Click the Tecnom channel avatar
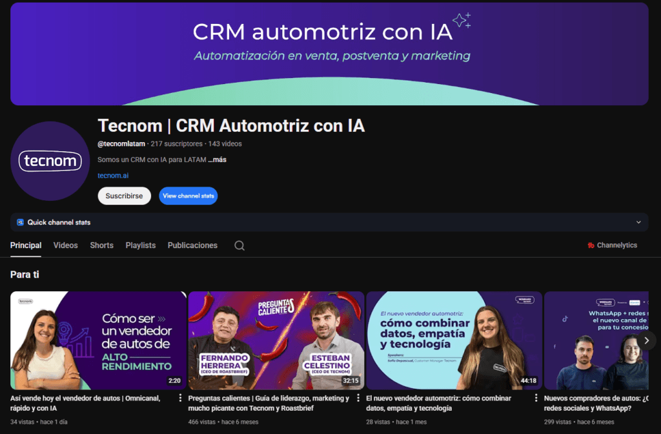Image resolution: width=661 pixels, height=434 pixels. (50, 161)
